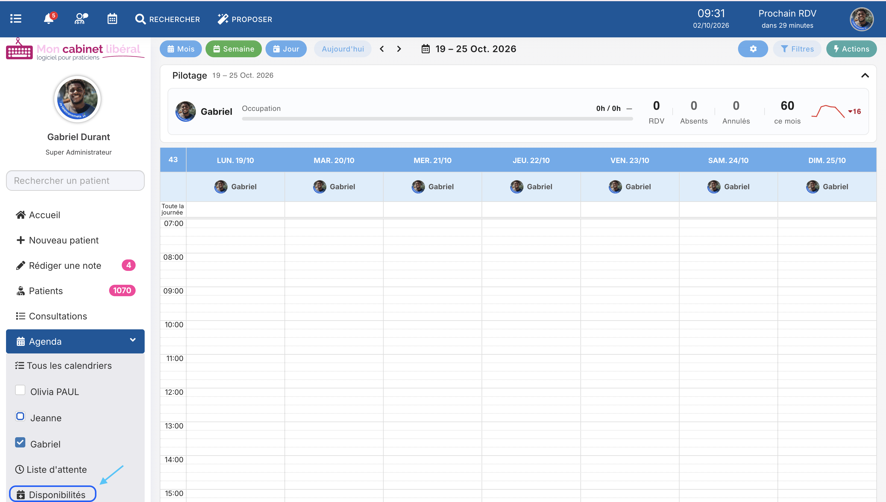Open notifications bell with 5 alerts
This screenshot has height=502, width=886.
(50, 18)
